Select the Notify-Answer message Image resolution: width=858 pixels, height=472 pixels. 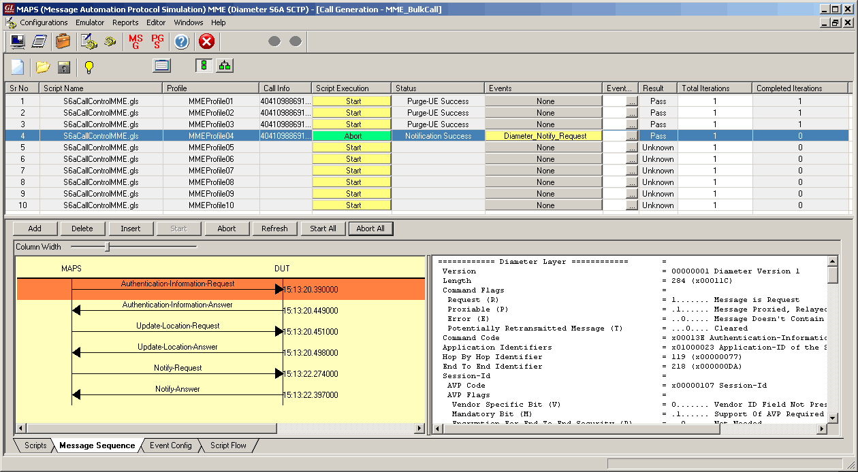tap(178, 389)
